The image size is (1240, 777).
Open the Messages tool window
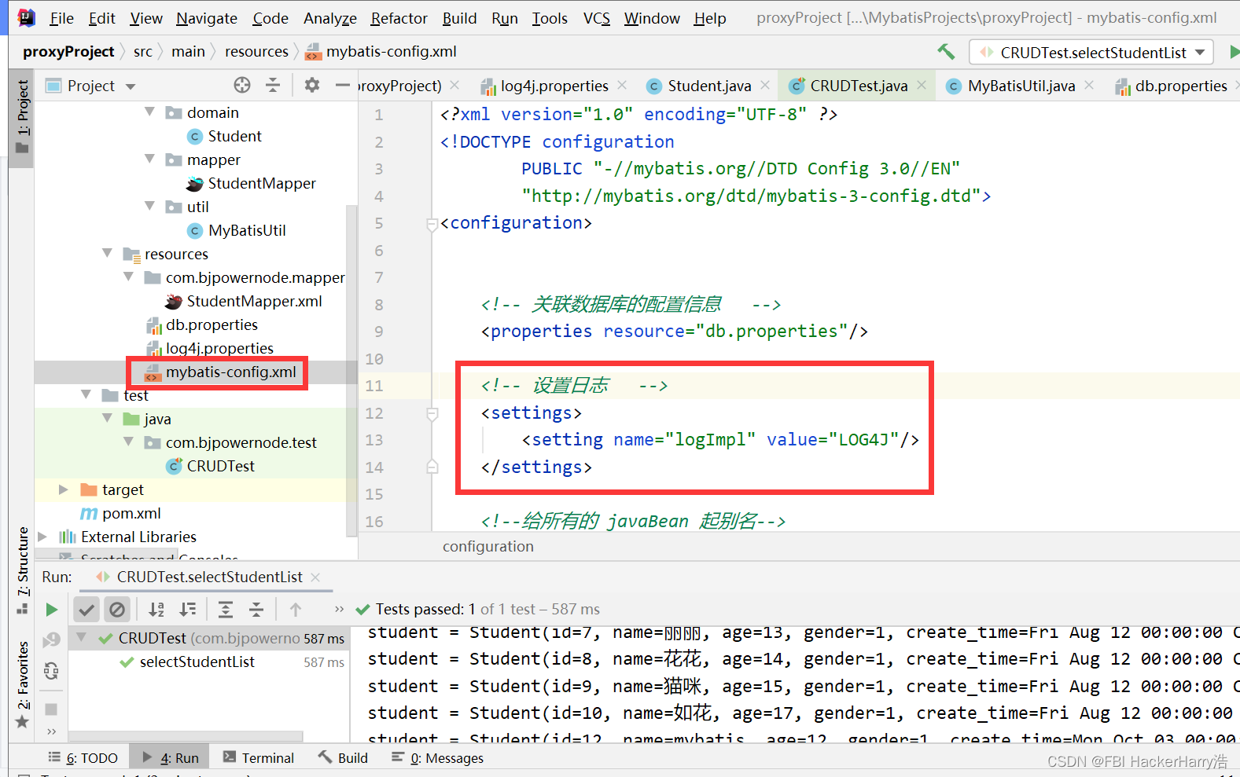pos(437,757)
